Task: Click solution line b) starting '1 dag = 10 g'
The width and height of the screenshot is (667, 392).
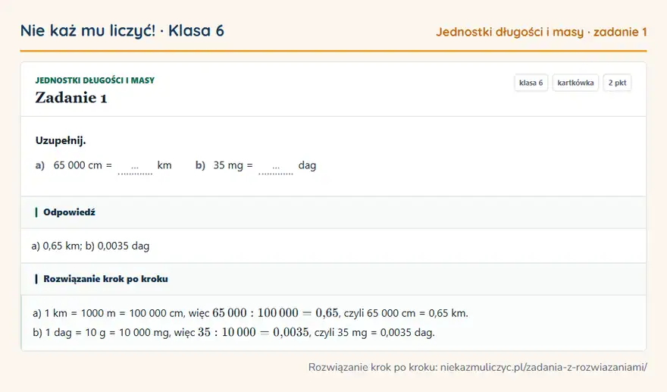Action: [x=233, y=332]
